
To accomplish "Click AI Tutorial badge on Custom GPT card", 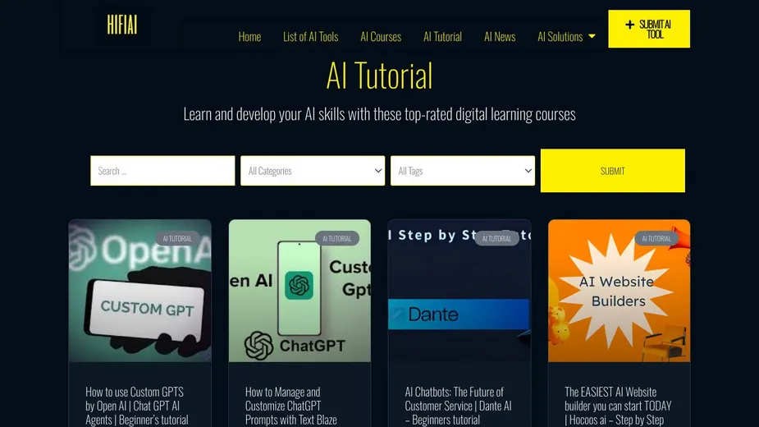I will pos(177,238).
